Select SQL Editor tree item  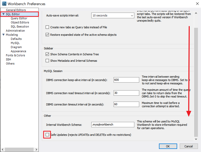[x=13, y=14]
